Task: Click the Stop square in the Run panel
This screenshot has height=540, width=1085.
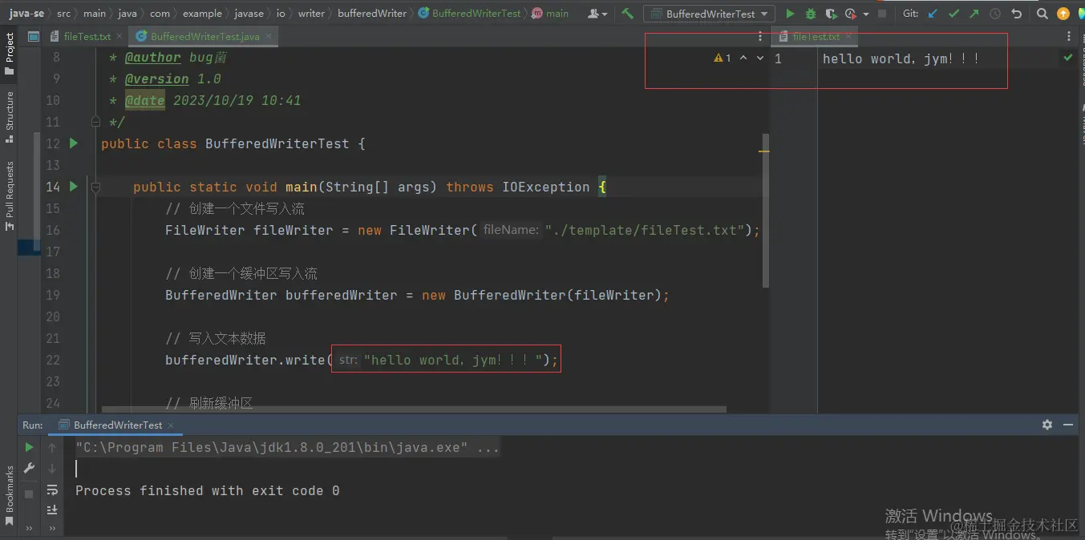Action: [x=30, y=494]
